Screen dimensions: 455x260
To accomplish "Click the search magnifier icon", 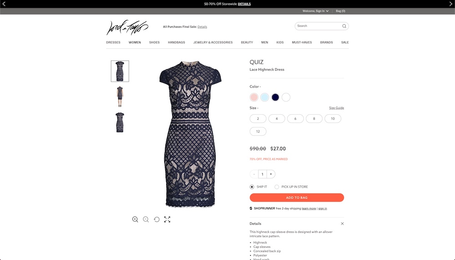I will click(344, 26).
